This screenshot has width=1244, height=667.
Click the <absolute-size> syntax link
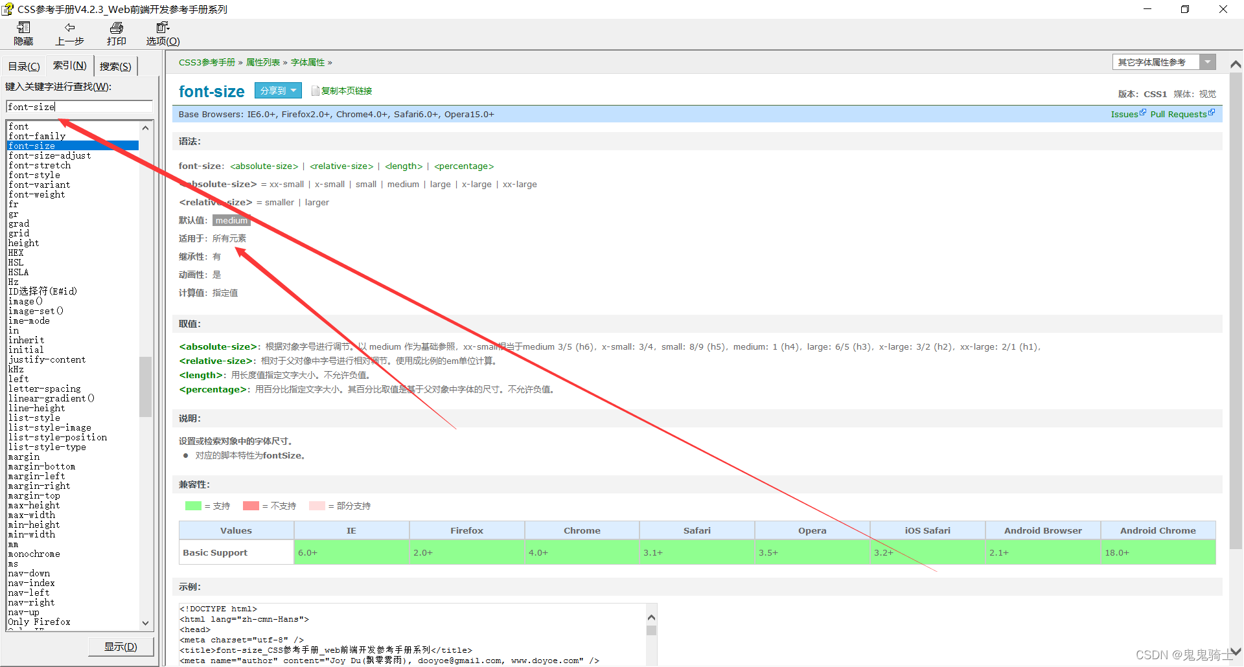(264, 166)
